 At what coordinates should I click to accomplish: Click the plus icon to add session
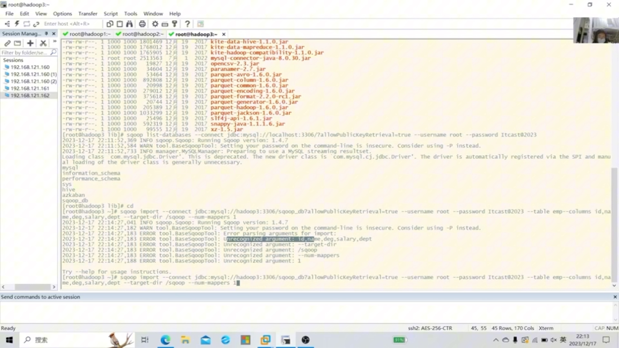(x=30, y=43)
